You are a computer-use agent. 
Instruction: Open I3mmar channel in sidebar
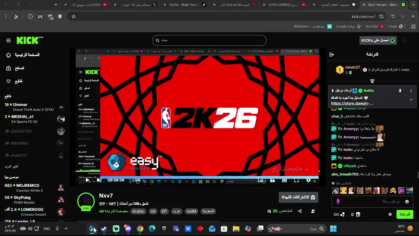[35, 107]
